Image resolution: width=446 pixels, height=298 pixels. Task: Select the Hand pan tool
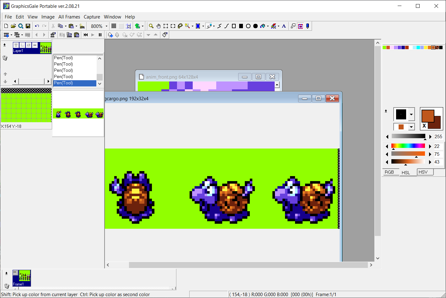(159, 26)
